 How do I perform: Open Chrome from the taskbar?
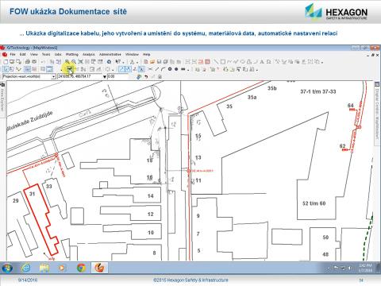point(81,268)
